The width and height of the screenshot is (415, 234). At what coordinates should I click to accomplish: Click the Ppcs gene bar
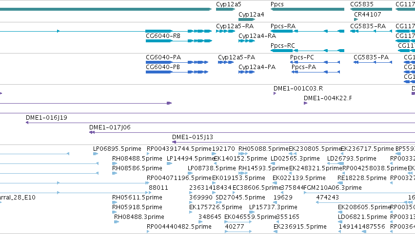pyautogui.click(x=307, y=9)
